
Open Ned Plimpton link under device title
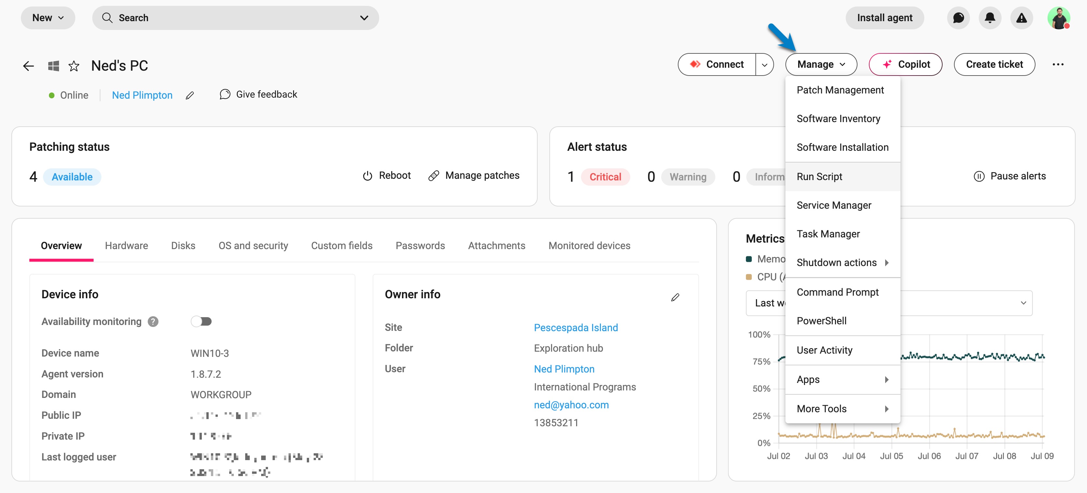[x=142, y=95]
